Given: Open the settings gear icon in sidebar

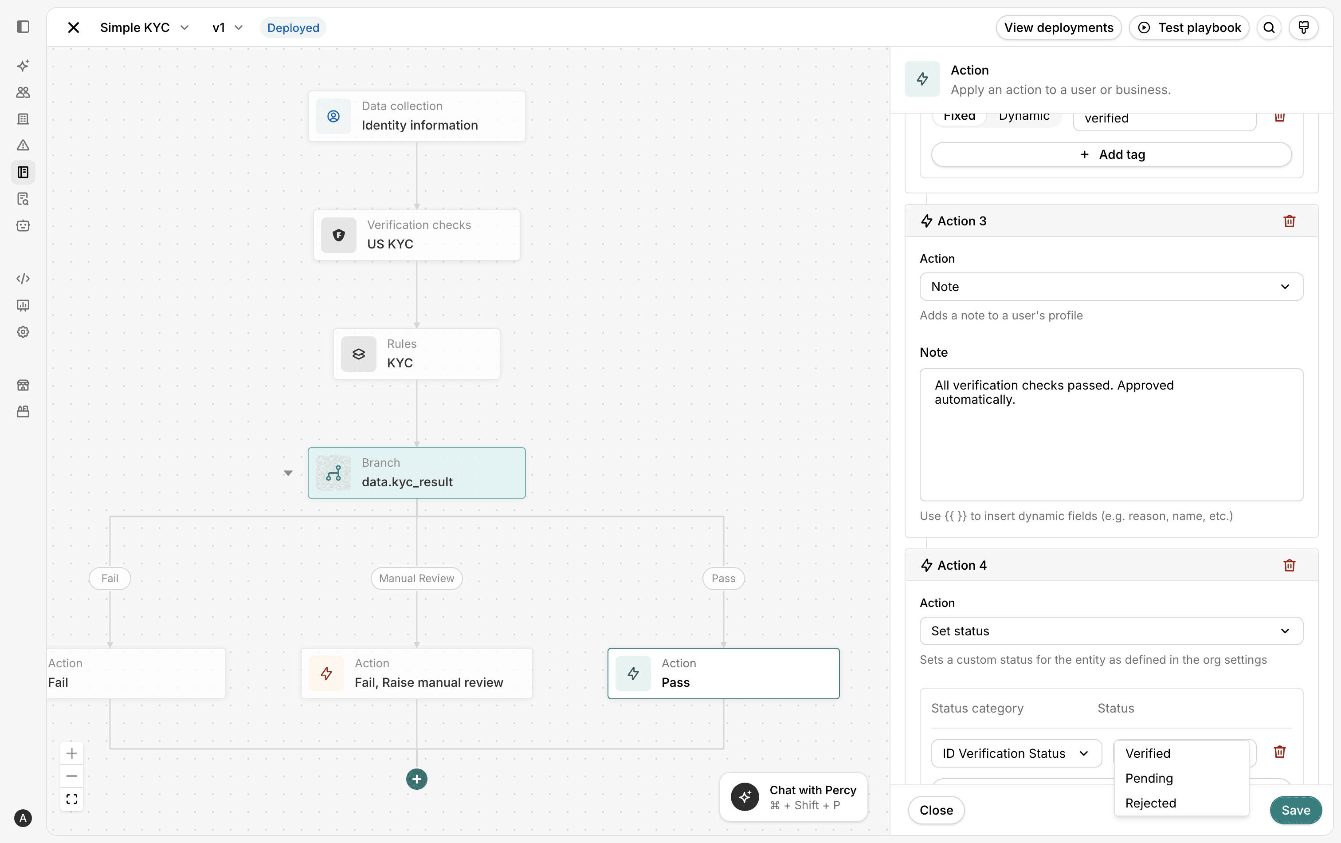Looking at the screenshot, I should [23, 332].
